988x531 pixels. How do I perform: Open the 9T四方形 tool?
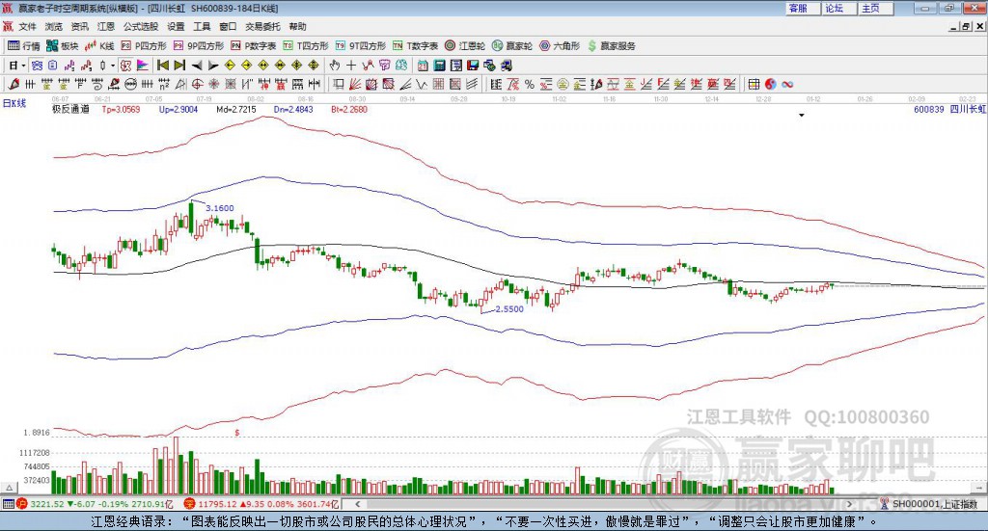(x=361, y=46)
